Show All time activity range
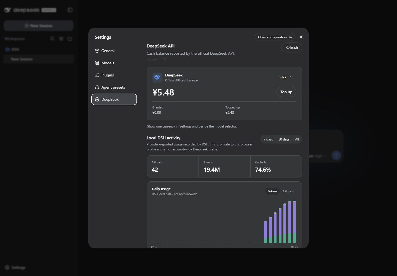Image resolution: width=397 pixels, height=276 pixels. pos(297,139)
